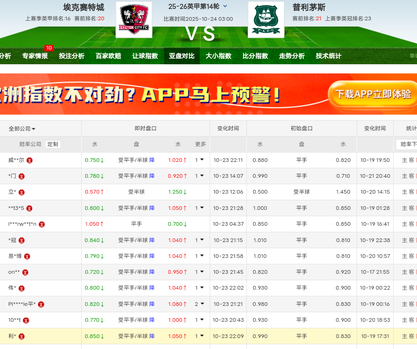This screenshot has width=417, height=349.
Task: Go to 专家情报 tab
Action: 35,56
